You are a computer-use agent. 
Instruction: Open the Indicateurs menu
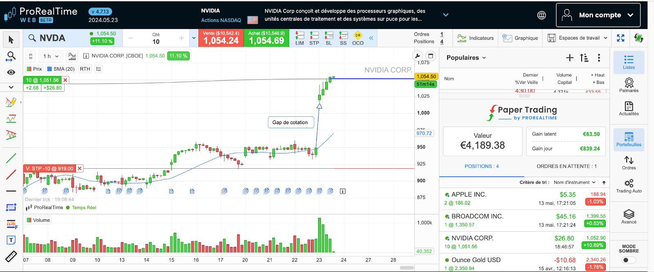click(x=475, y=38)
